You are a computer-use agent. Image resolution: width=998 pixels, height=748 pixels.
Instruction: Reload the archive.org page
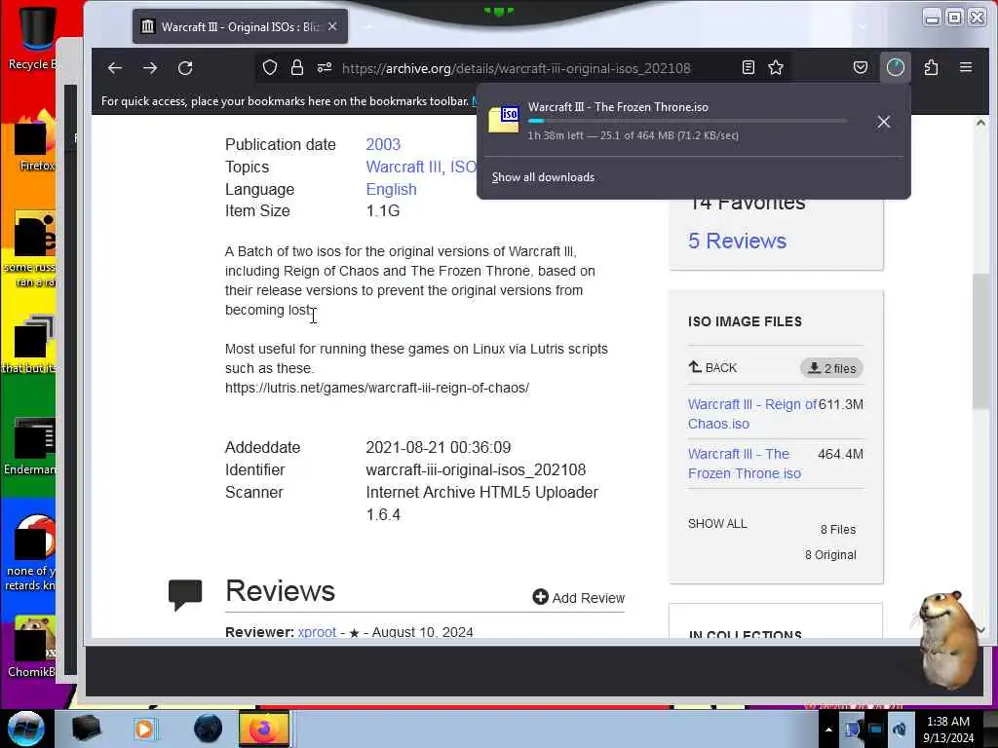tap(185, 68)
